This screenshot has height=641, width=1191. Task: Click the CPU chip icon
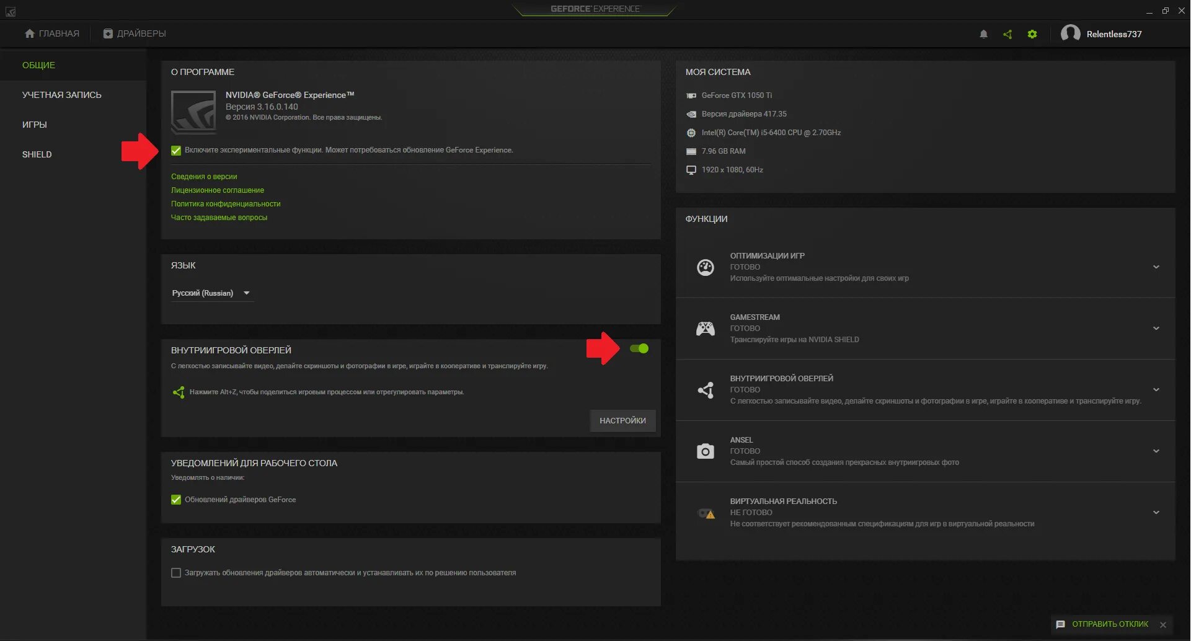pyautogui.click(x=691, y=133)
